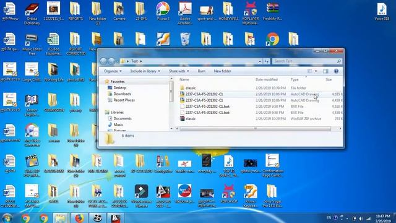Click the film reel icon in taskbar
This screenshot has width=396, height=223.
click(x=97, y=218)
